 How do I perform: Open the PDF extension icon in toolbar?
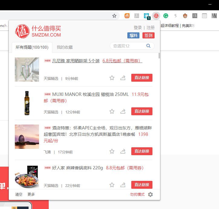pos(137,16)
